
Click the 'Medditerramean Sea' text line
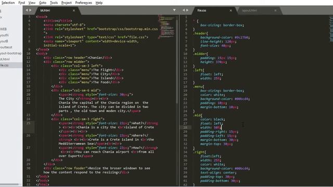tap(90, 144)
